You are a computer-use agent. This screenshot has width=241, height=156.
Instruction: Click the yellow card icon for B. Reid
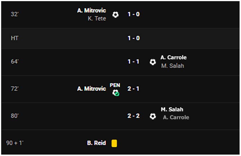tap(114, 143)
